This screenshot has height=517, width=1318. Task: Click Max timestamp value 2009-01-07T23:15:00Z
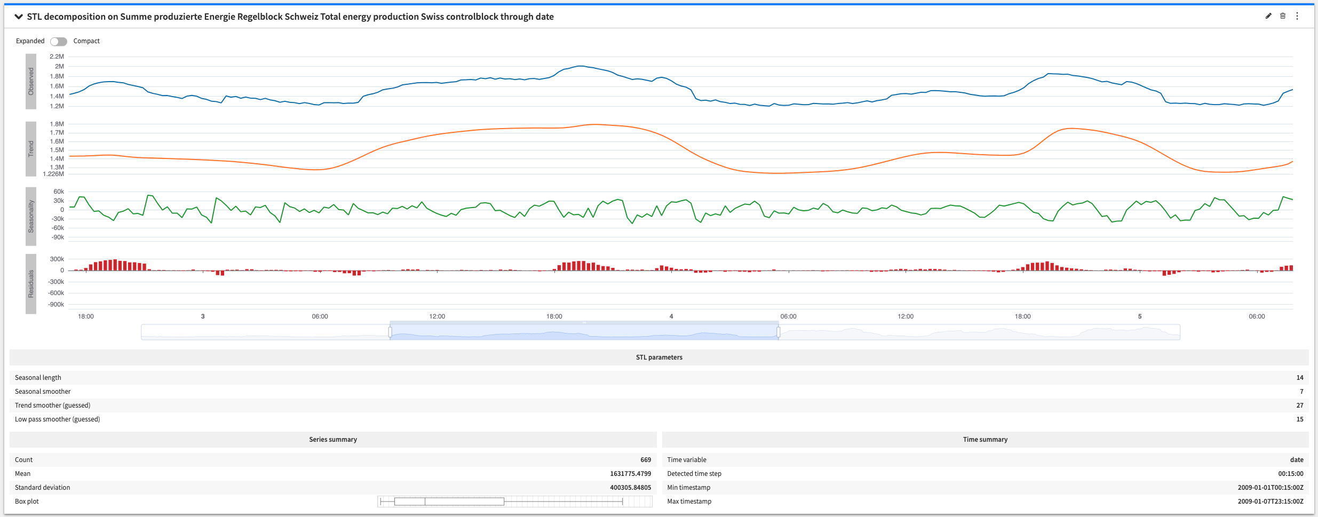1271,502
